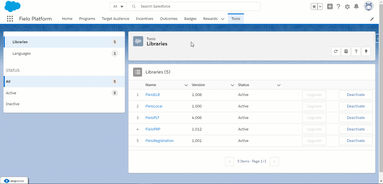The height and width of the screenshot is (184, 383).
Task: Open the Help question mark icon in header
Action: click(338, 6)
